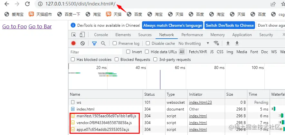Sort by the Name column header
This screenshot has width=285, height=135.
point(106,94)
